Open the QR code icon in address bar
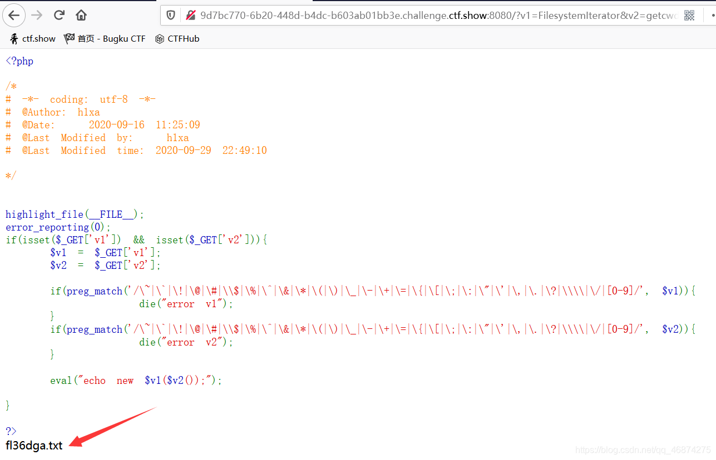Screen dimensions: 716x460 689,15
